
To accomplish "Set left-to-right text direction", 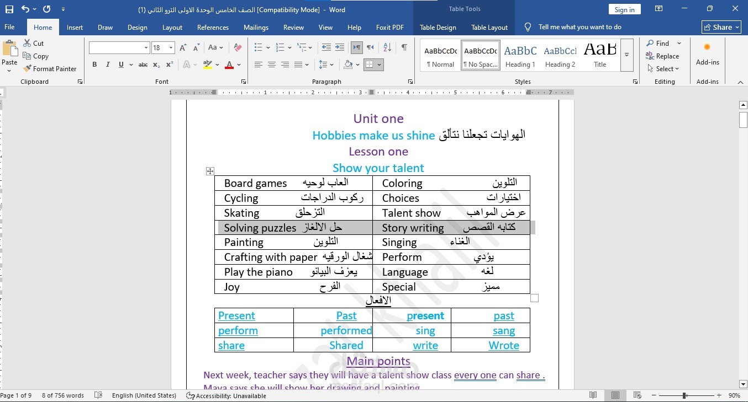I will point(357,47).
